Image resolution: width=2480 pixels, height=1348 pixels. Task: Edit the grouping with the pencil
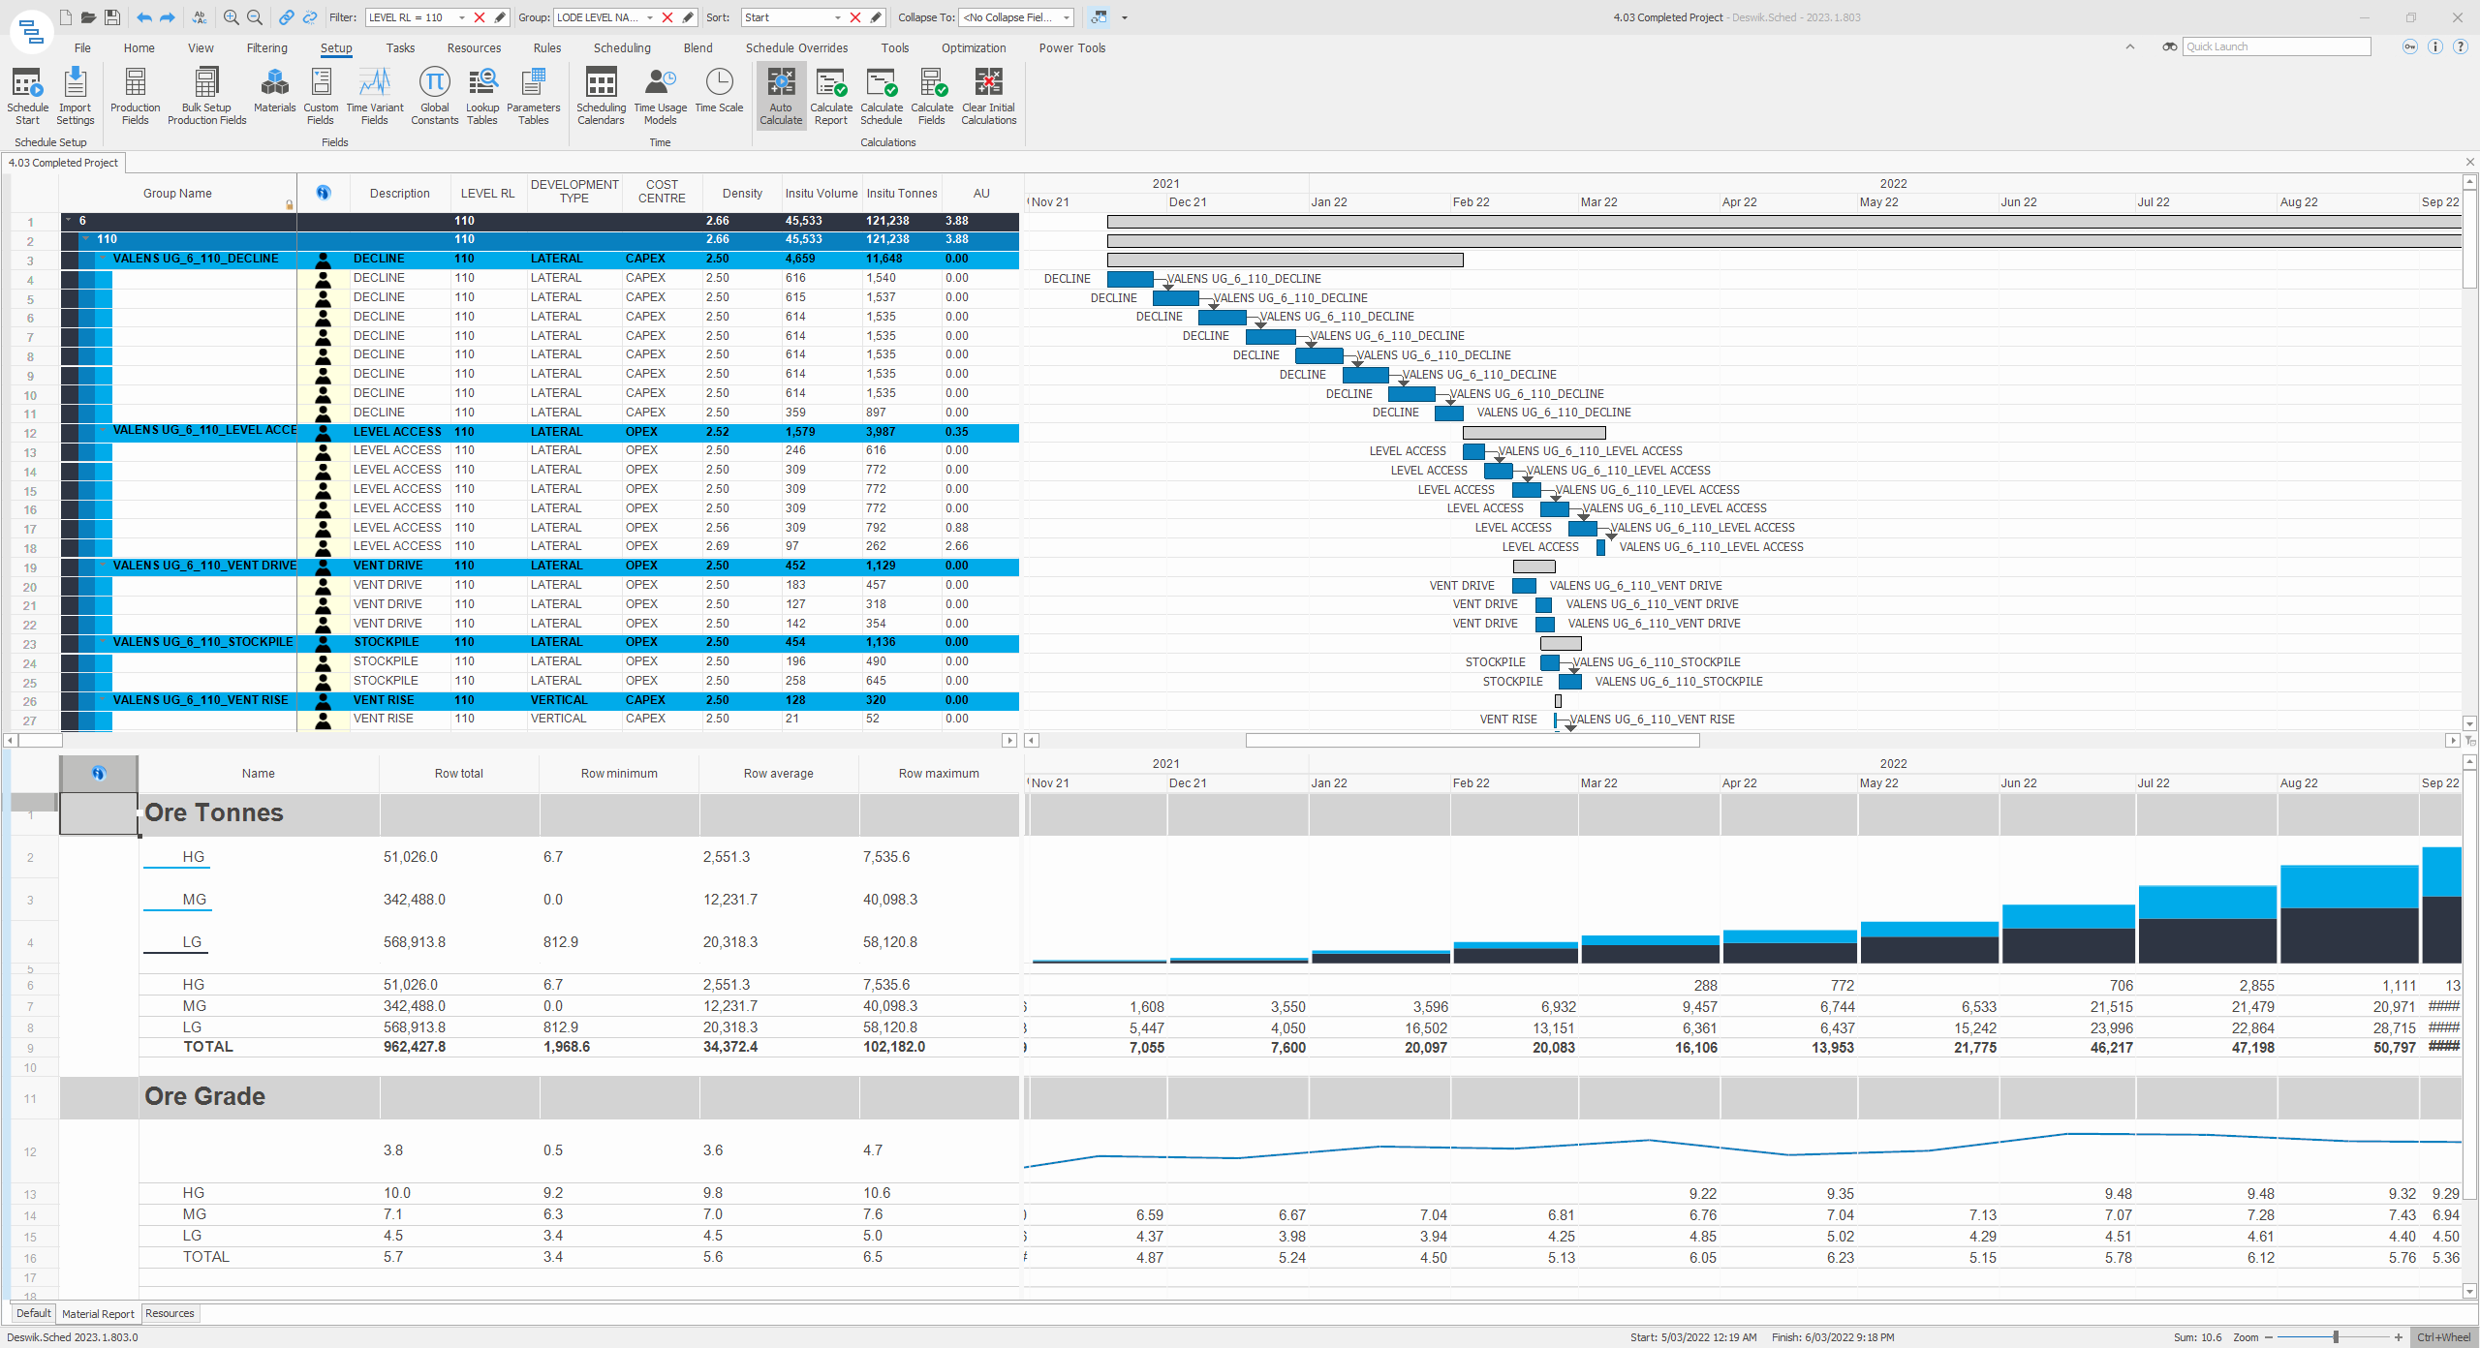click(x=688, y=17)
